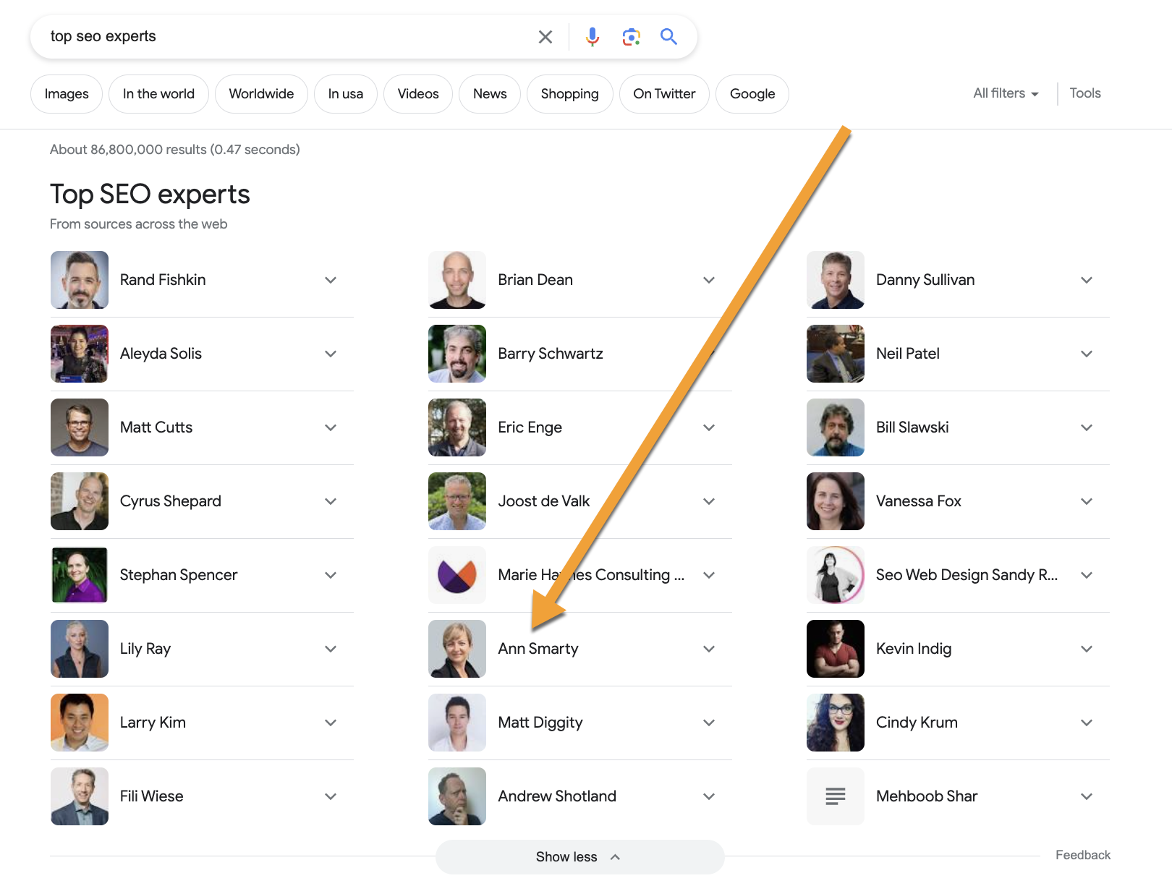
Task: Open the Barry Schwartz name link
Action: [x=551, y=354]
